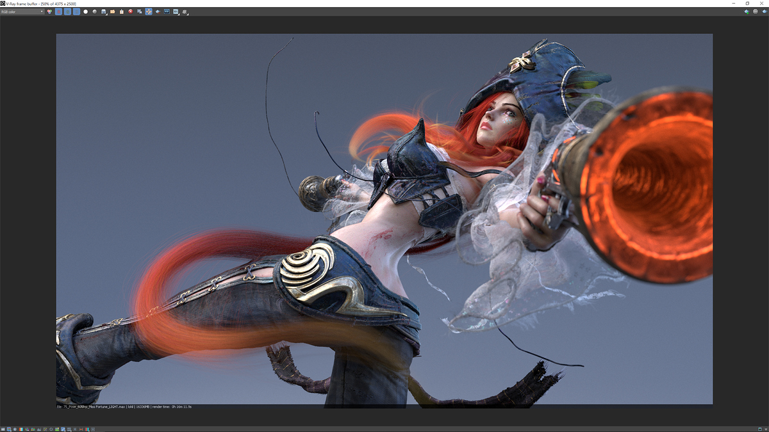Enable curve correction with diagonal line icon
Viewport: 769px width, 432px height.
tap(44, 429)
